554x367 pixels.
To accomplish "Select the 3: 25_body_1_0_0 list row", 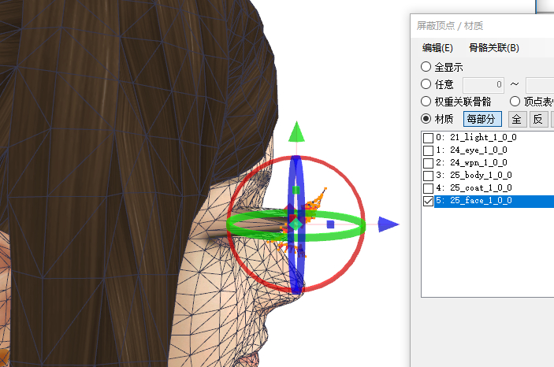I will [x=494, y=175].
